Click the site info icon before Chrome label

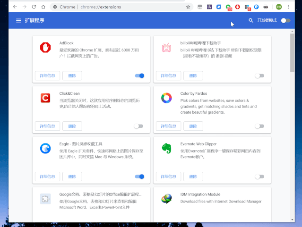[x=55, y=7]
